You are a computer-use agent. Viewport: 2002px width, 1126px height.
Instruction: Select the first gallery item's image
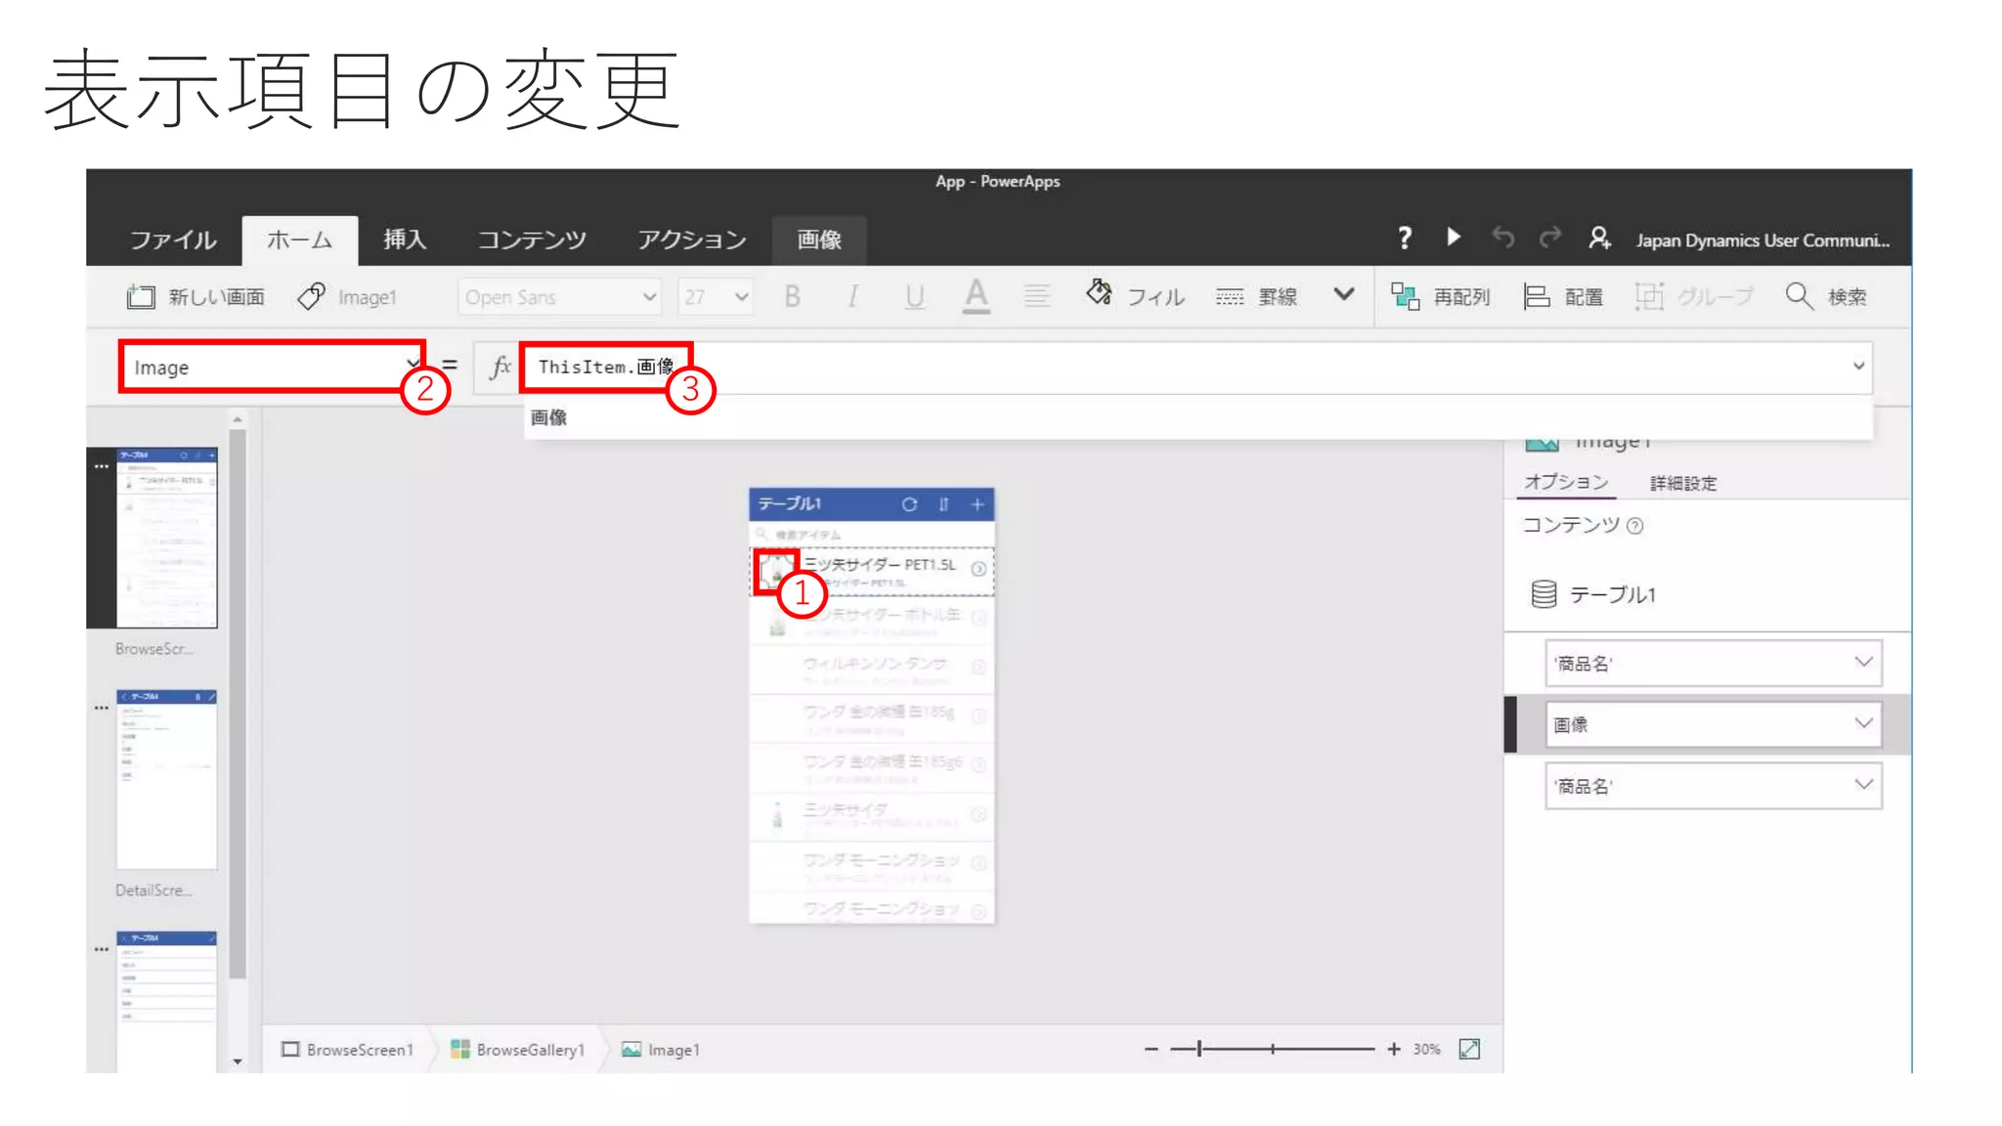tap(776, 572)
